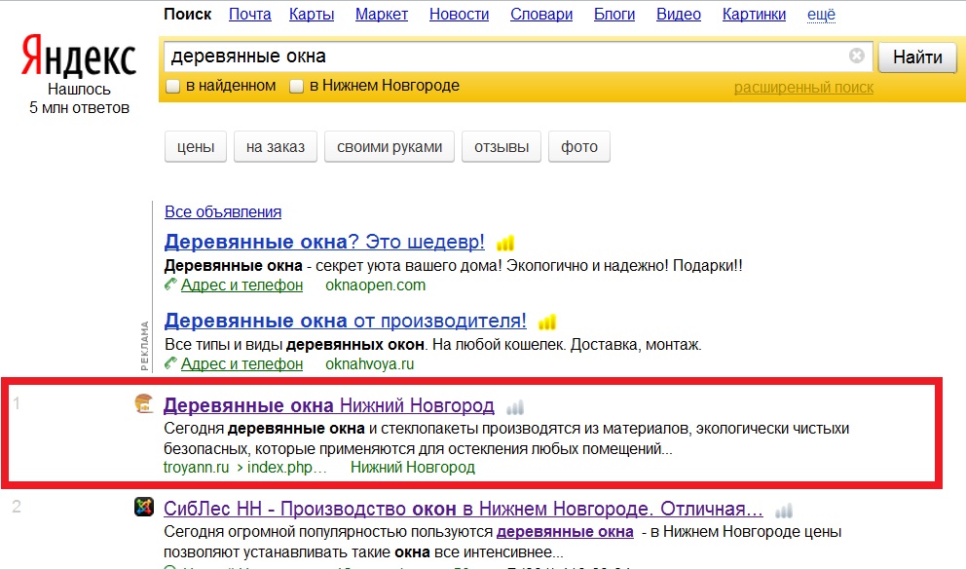Go to Новости
The width and height of the screenshot is (966, 570).
point(459,15)
